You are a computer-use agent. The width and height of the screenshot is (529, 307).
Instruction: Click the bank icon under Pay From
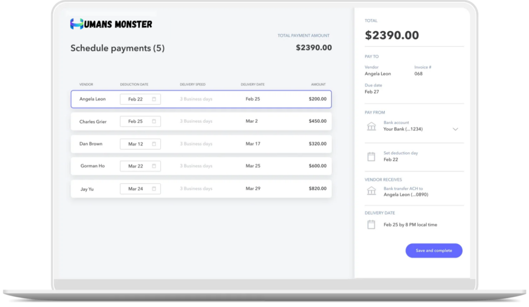(371, 126)
